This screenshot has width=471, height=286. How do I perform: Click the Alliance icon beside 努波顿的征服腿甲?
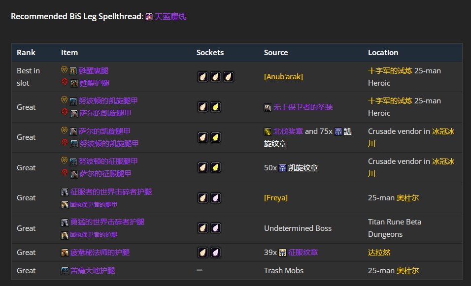point(64,161)
